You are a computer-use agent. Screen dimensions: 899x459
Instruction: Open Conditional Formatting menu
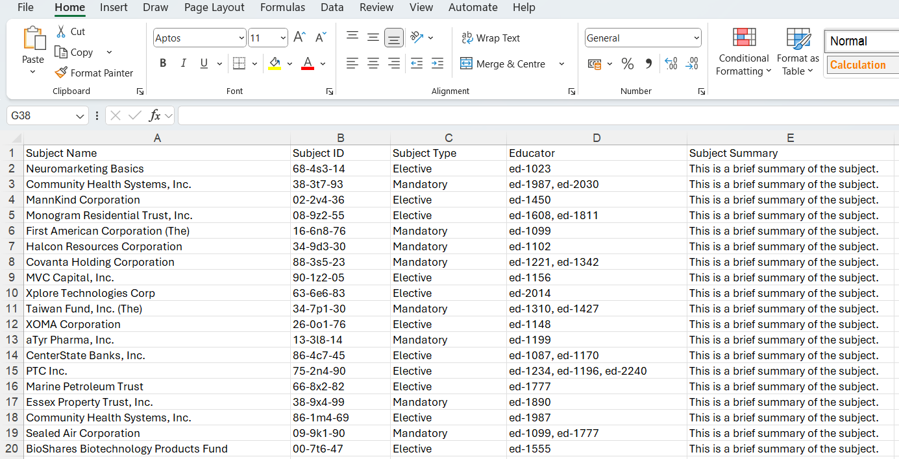pos(744,52)
